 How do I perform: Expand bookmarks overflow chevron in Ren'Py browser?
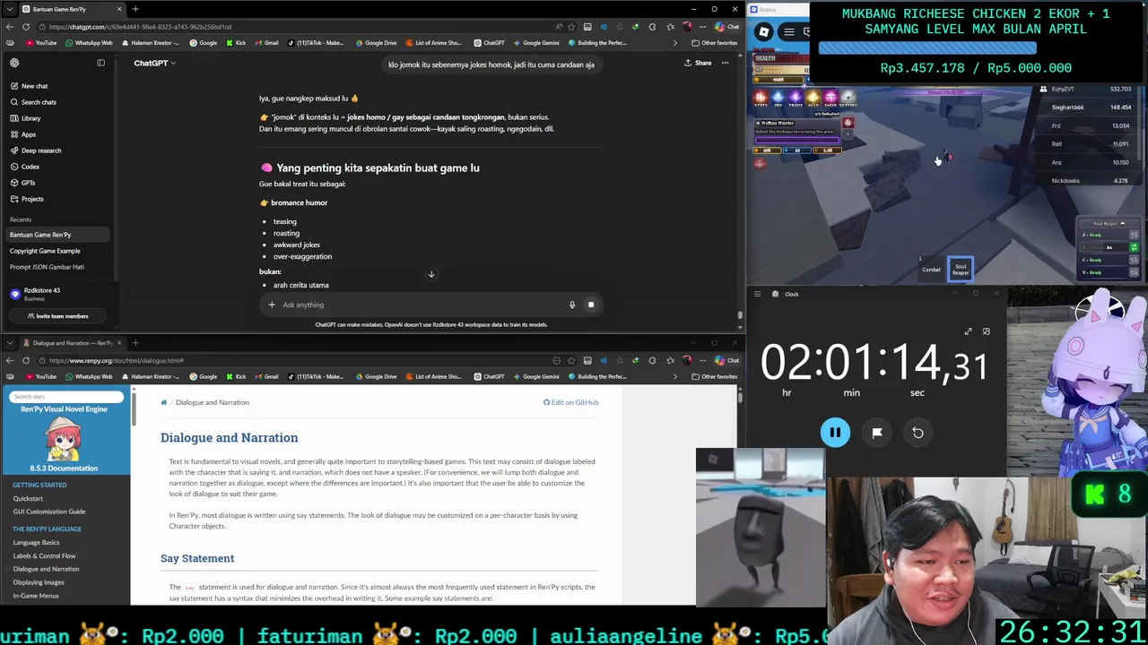click(x=675, y=376)
